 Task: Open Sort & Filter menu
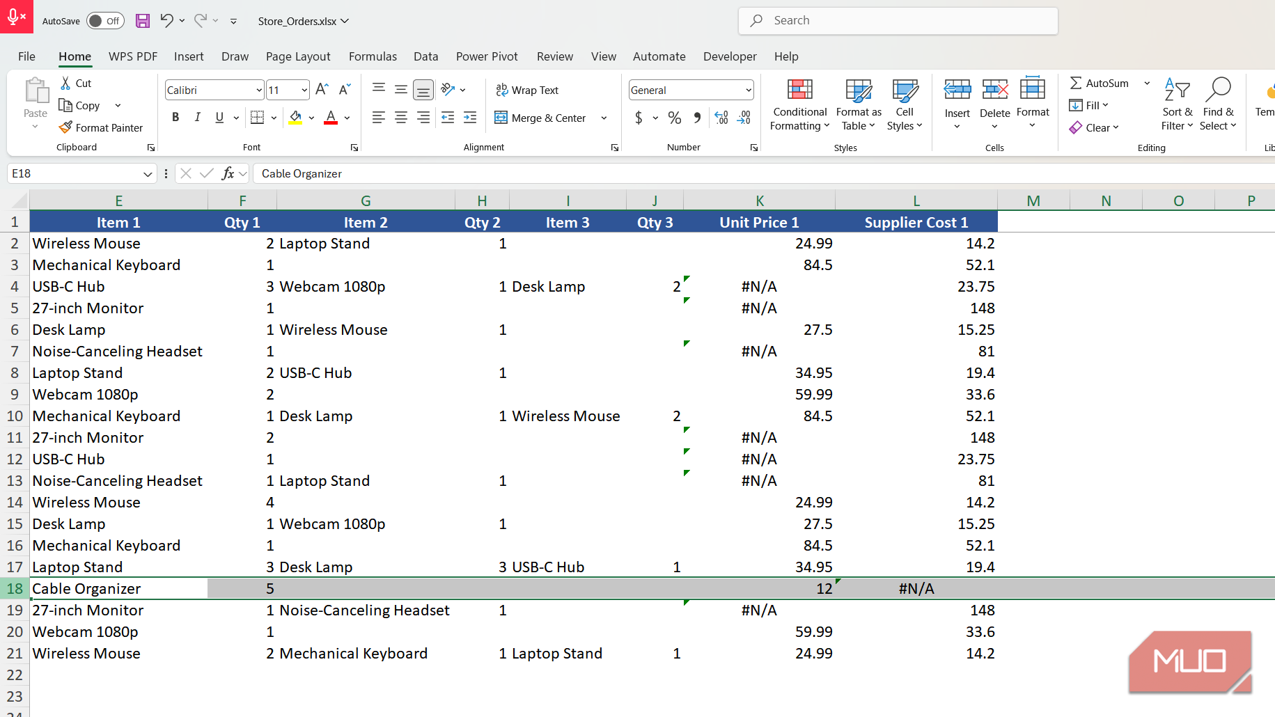1178,104
